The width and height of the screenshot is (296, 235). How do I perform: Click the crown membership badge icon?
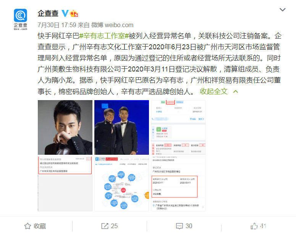click(74, 13)
